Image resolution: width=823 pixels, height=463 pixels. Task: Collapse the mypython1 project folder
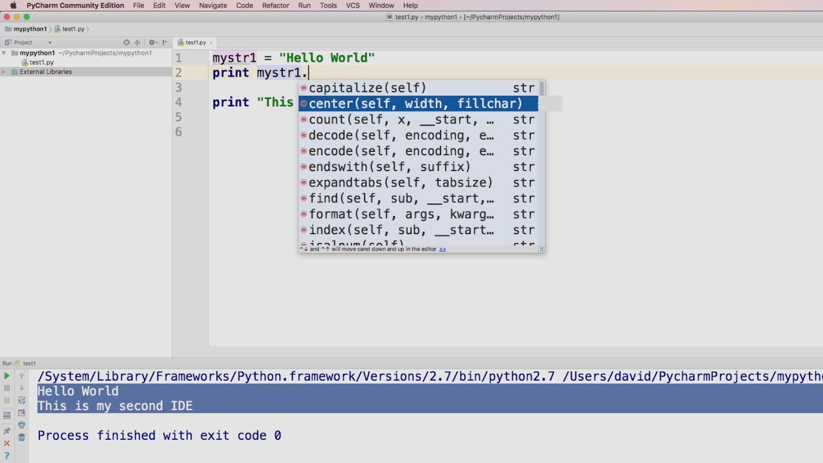[5, 53]
